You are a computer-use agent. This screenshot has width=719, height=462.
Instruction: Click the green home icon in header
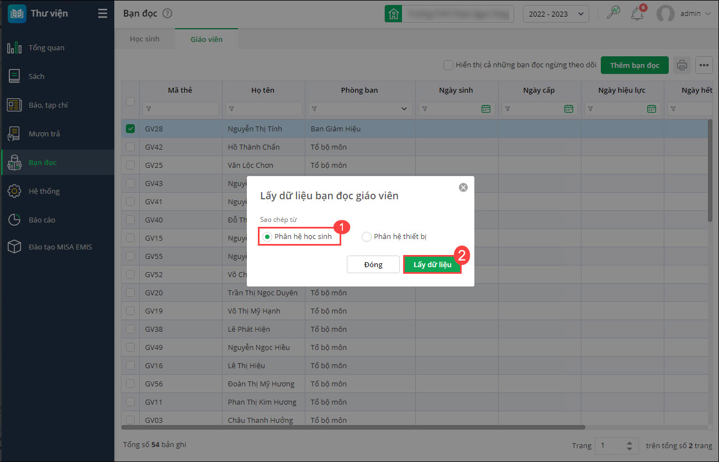pos(393,14)
